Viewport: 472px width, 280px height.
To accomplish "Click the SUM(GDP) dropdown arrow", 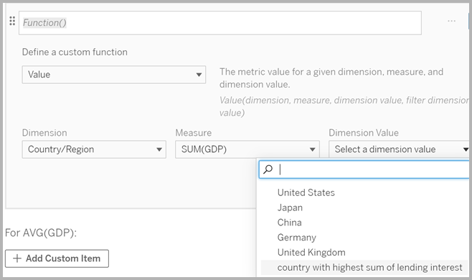I will pyautogui.click(x=313, y=149).
